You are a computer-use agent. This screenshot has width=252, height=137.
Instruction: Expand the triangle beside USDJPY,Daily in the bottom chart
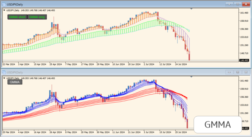pos(4,78)
